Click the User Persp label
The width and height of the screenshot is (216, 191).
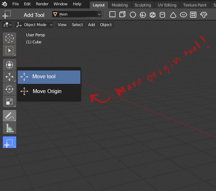[36, 35]
